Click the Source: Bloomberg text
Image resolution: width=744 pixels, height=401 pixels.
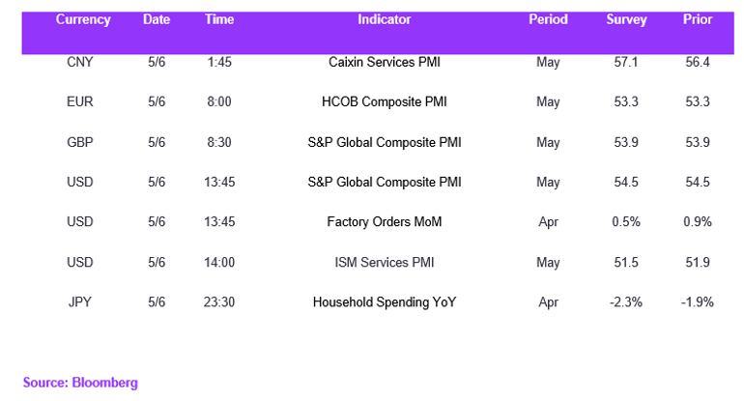80,383
